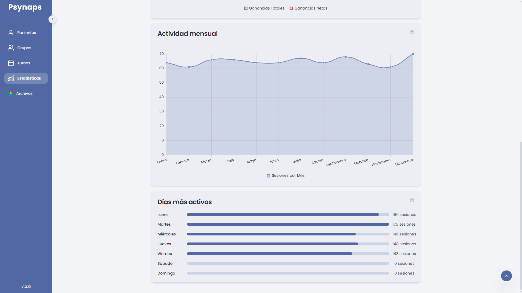Expand the sidebar with the chevron button

click(52, 19)
